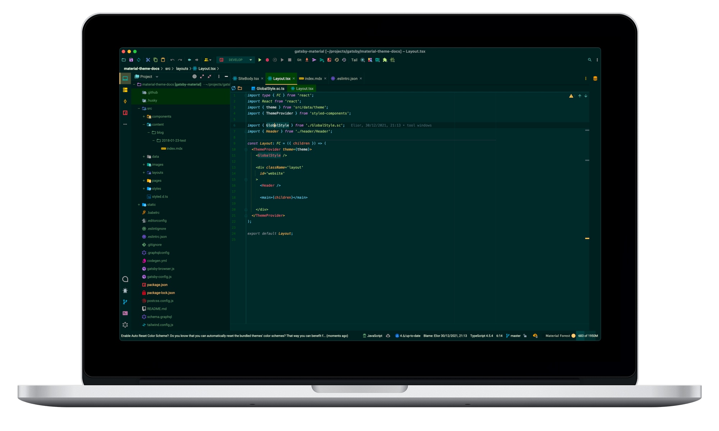
Task: Click Search Everywhere magnifier icon
Action: point(590,60)
